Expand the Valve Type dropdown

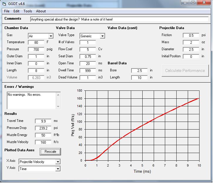(102, 36)
